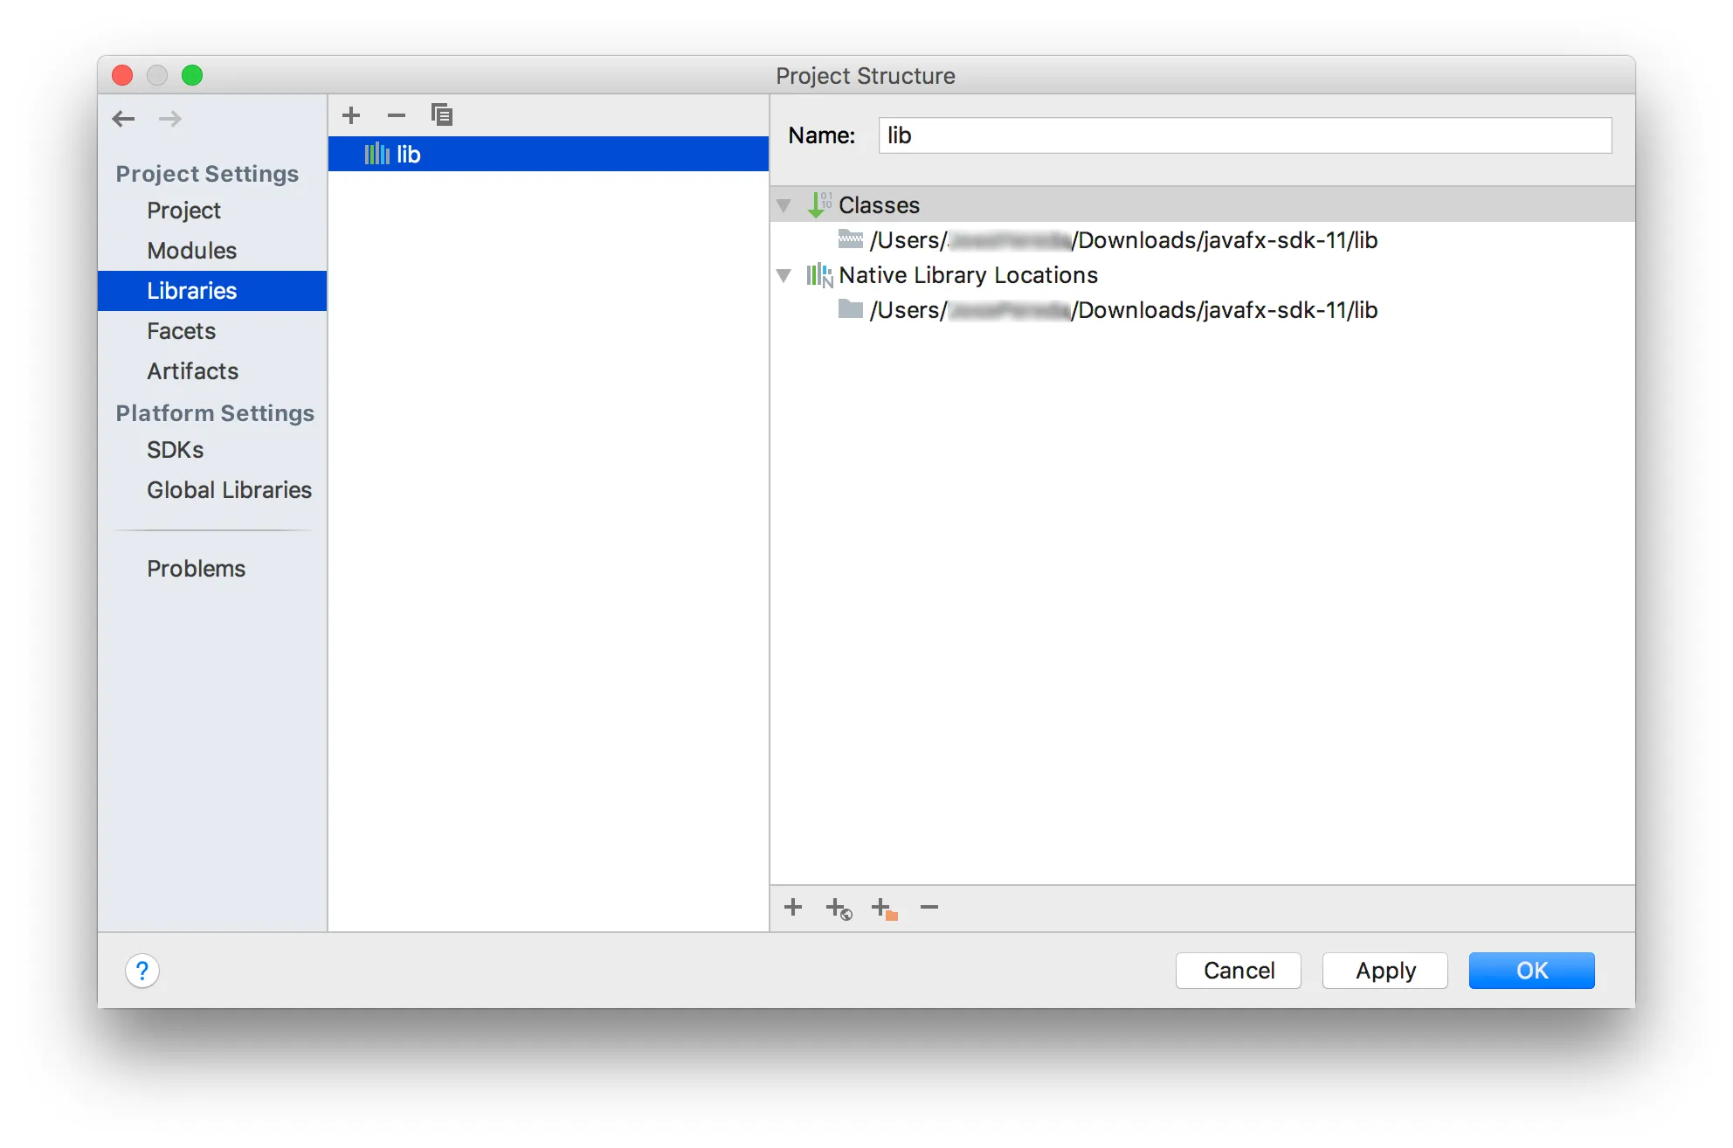Collapse the Classes tree node
This screenshot has height=1148, width=1733.
(784, 205)
